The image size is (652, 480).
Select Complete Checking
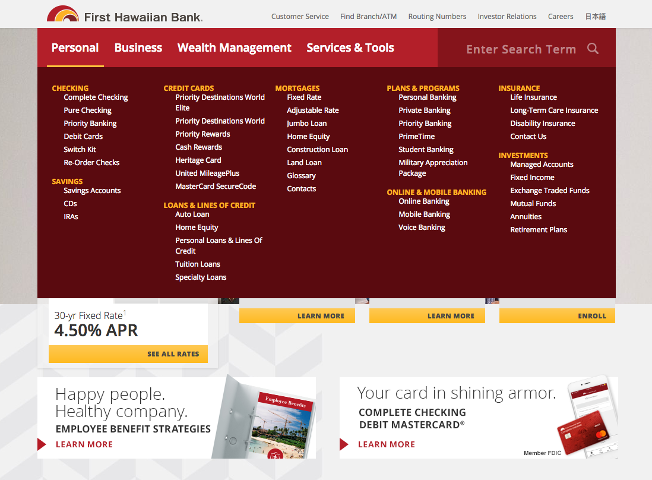(96, 97)
